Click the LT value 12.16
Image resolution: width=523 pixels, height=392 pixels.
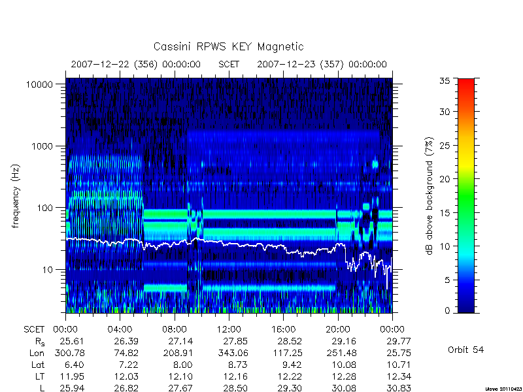tap(235, 377)
